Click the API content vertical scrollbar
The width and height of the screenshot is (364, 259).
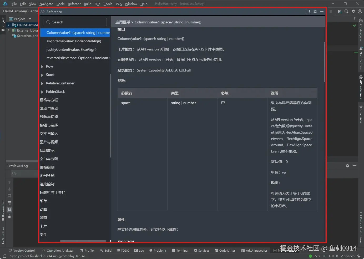(x=325, y=62)
